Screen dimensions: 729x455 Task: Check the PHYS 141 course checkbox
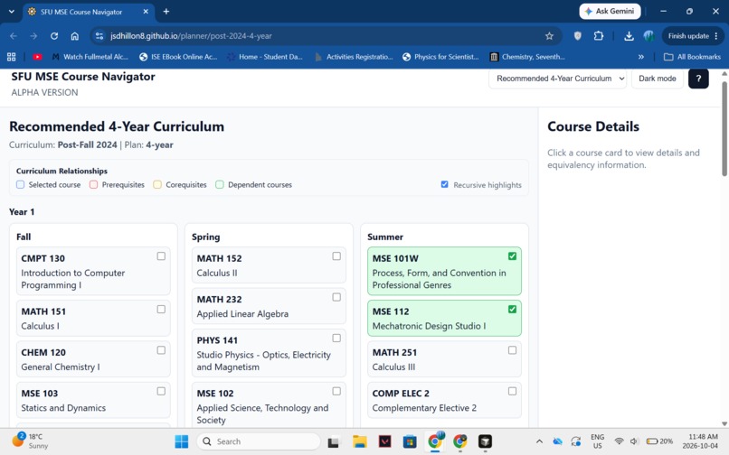point(336,338)
